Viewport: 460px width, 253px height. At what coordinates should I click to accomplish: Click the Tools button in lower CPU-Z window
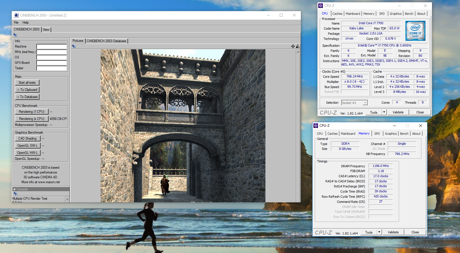point(369,232)
